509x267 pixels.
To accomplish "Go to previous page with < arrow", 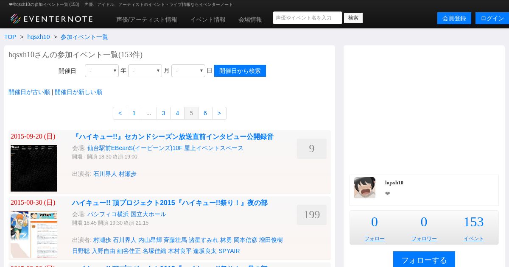I will pos(120,113).
